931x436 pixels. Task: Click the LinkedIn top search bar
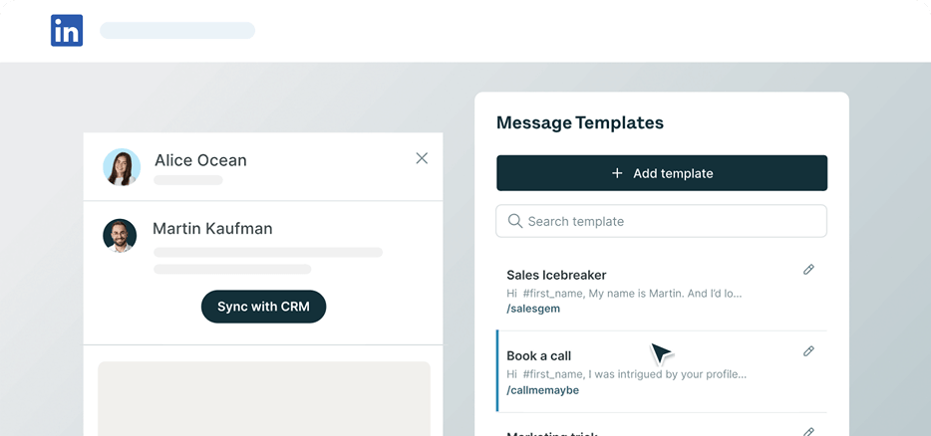[177, 30]
